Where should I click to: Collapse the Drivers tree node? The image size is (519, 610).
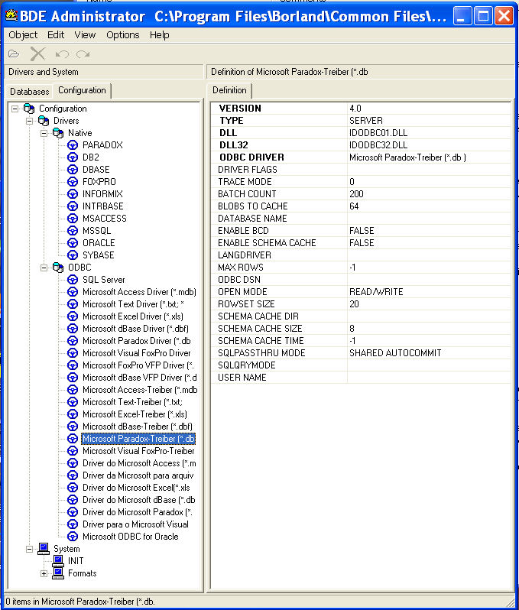point(29,121)
